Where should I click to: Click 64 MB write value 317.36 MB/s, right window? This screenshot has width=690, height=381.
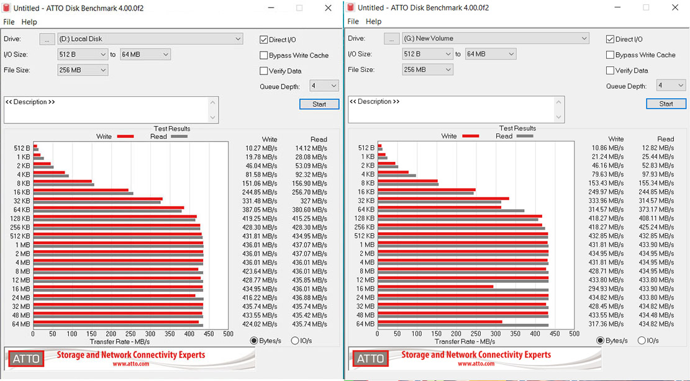point(606,324)
